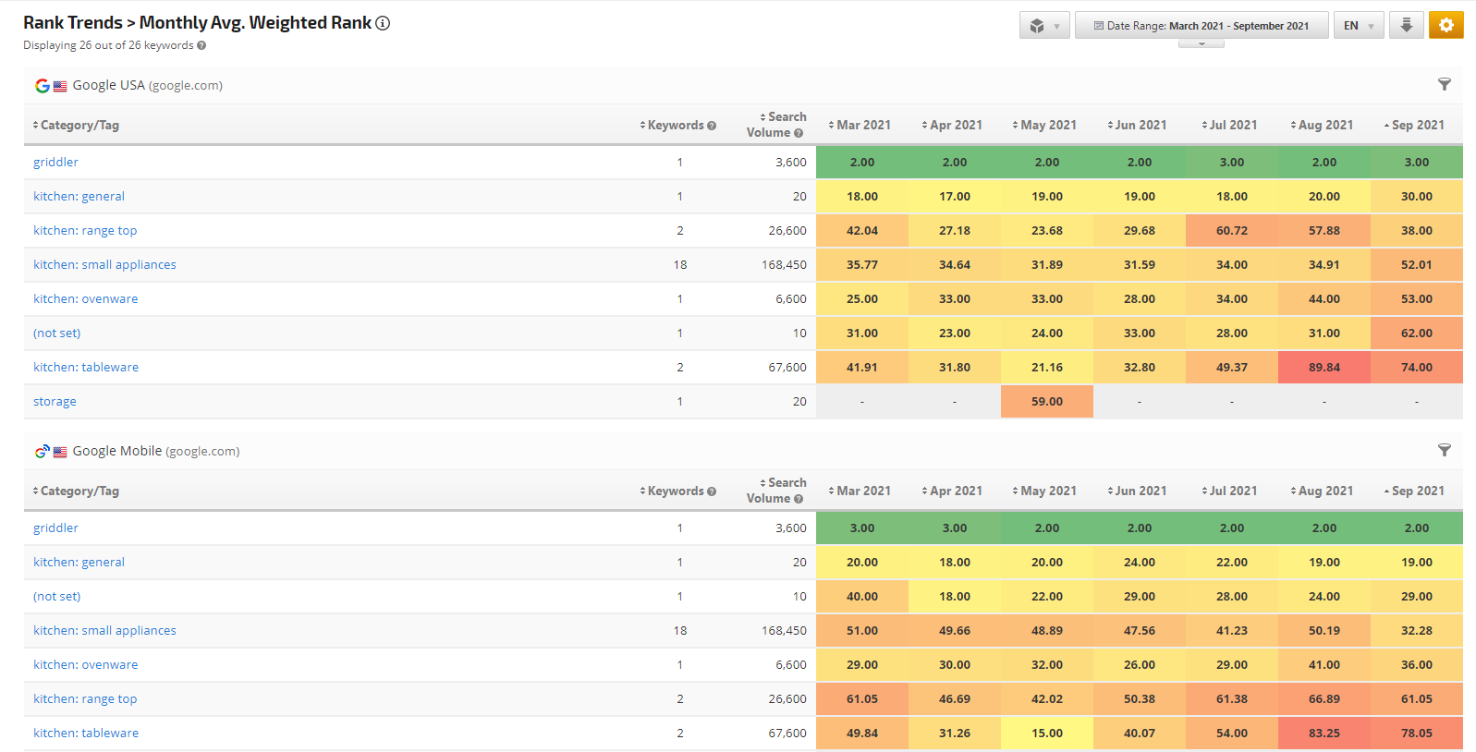1476x752 pixels.
Task: Open the settings gear button
Action: 1446,25
